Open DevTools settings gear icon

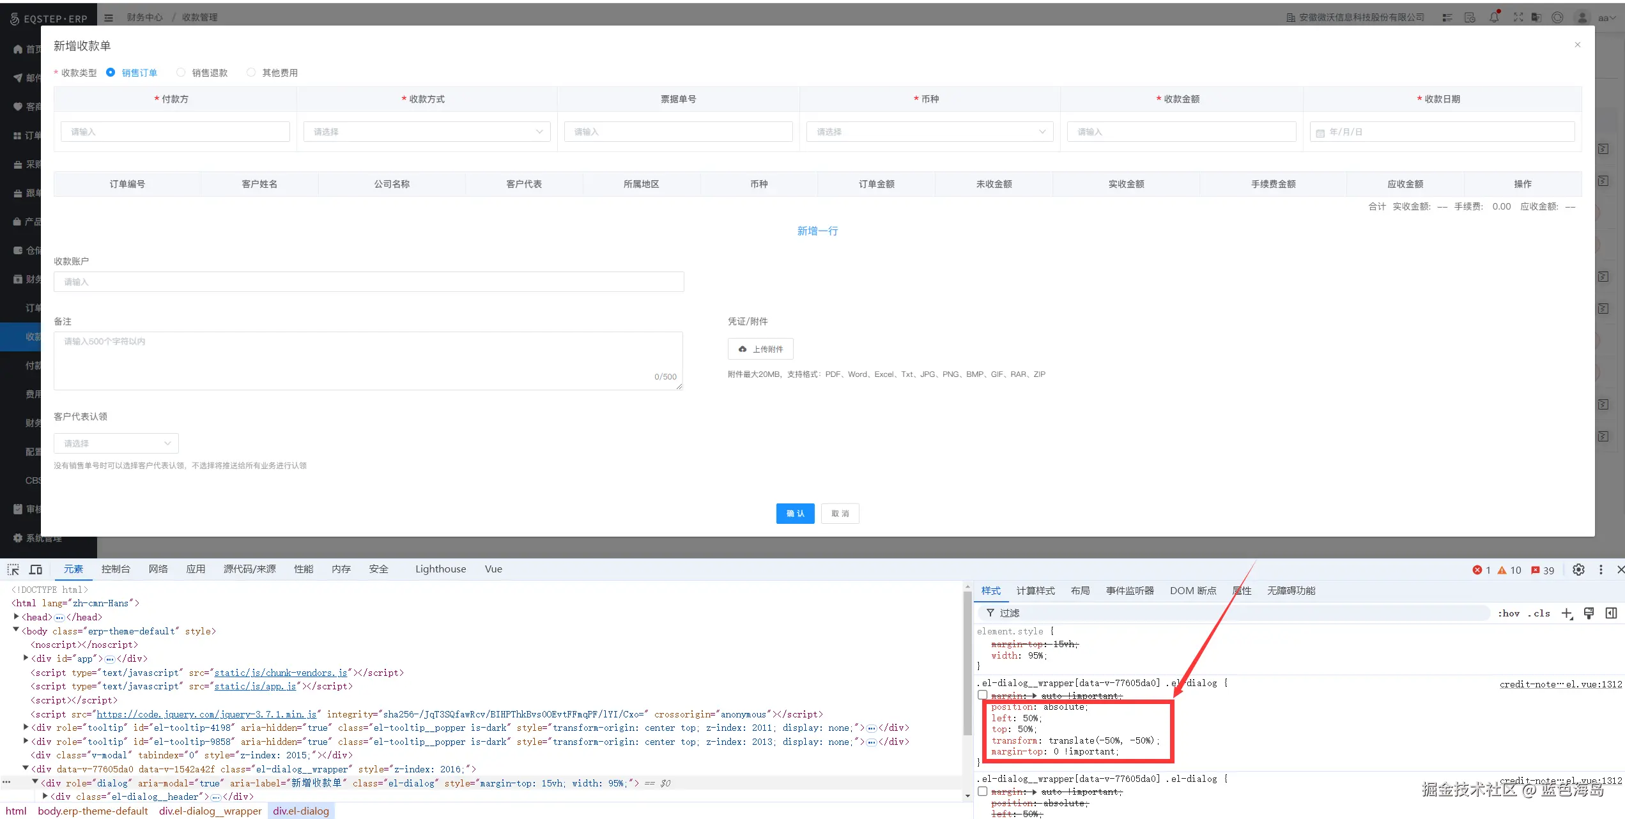point(1578,570)
